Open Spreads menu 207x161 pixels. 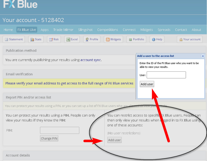(164, 30)
